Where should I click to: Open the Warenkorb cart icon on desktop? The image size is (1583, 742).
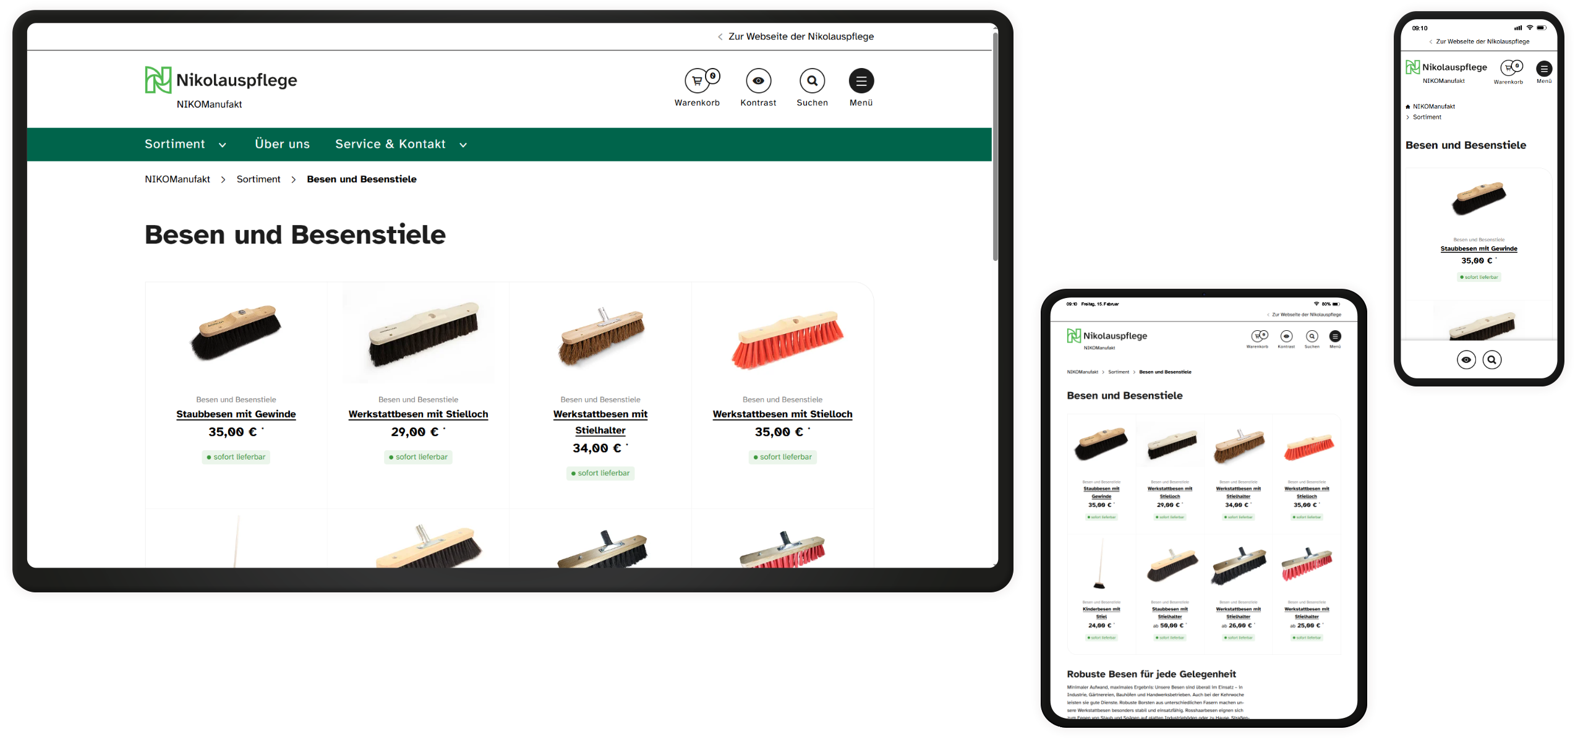click(x=697, y=81)
